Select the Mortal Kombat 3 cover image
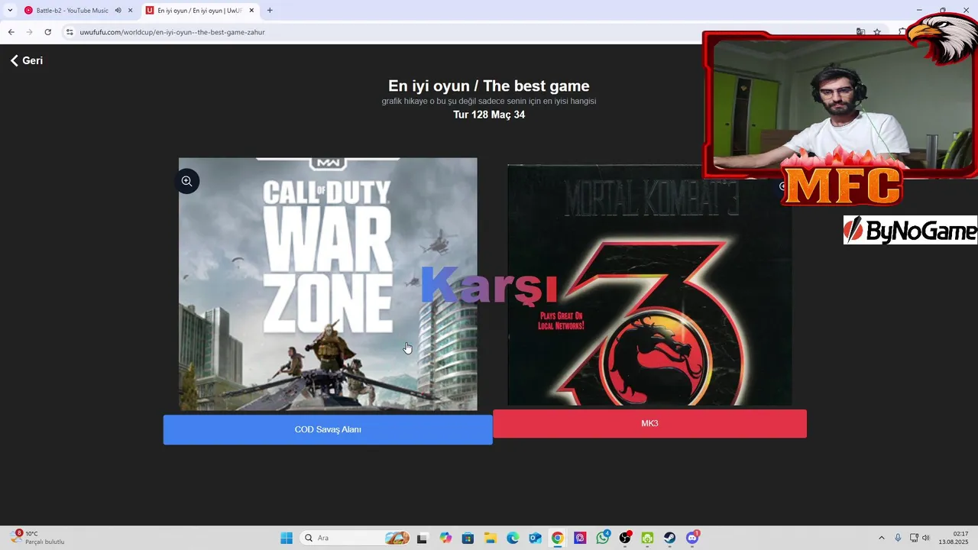This screenshot has height=550, width=978. pyautogui.click(x=649, y=285)
